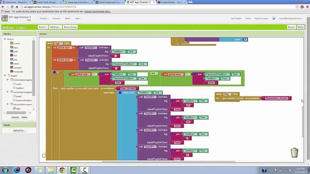Collapse the Built-in tree section
The width and height of the screenshot is (310, 174).
pyautogui.click(x=5, y=39)
